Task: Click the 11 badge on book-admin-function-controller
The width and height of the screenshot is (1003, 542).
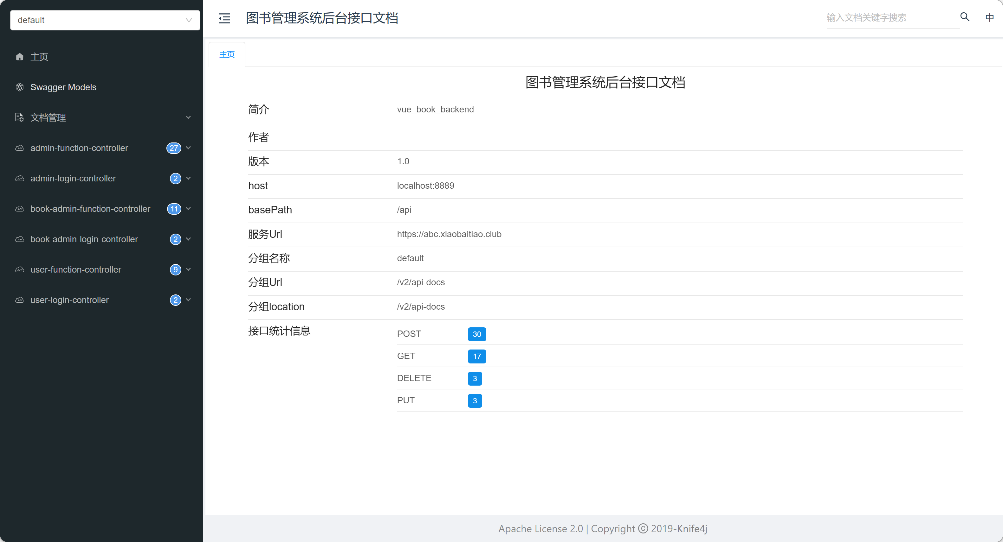Action: pyautogui.click(x=174, y=209)
